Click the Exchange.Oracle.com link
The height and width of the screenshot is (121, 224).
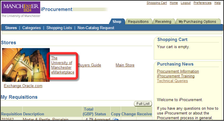coord(23,86)
